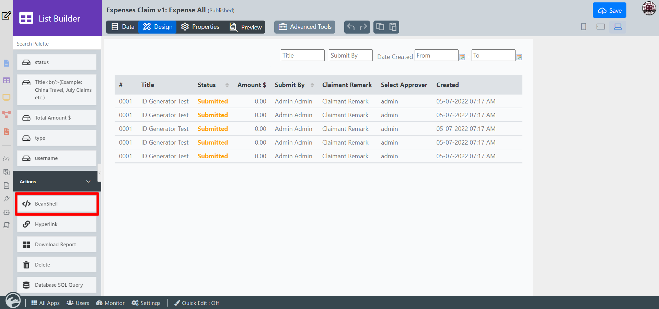659x309 pixels.
Task: Click the Search Palette field
Action: coord(57,44)
